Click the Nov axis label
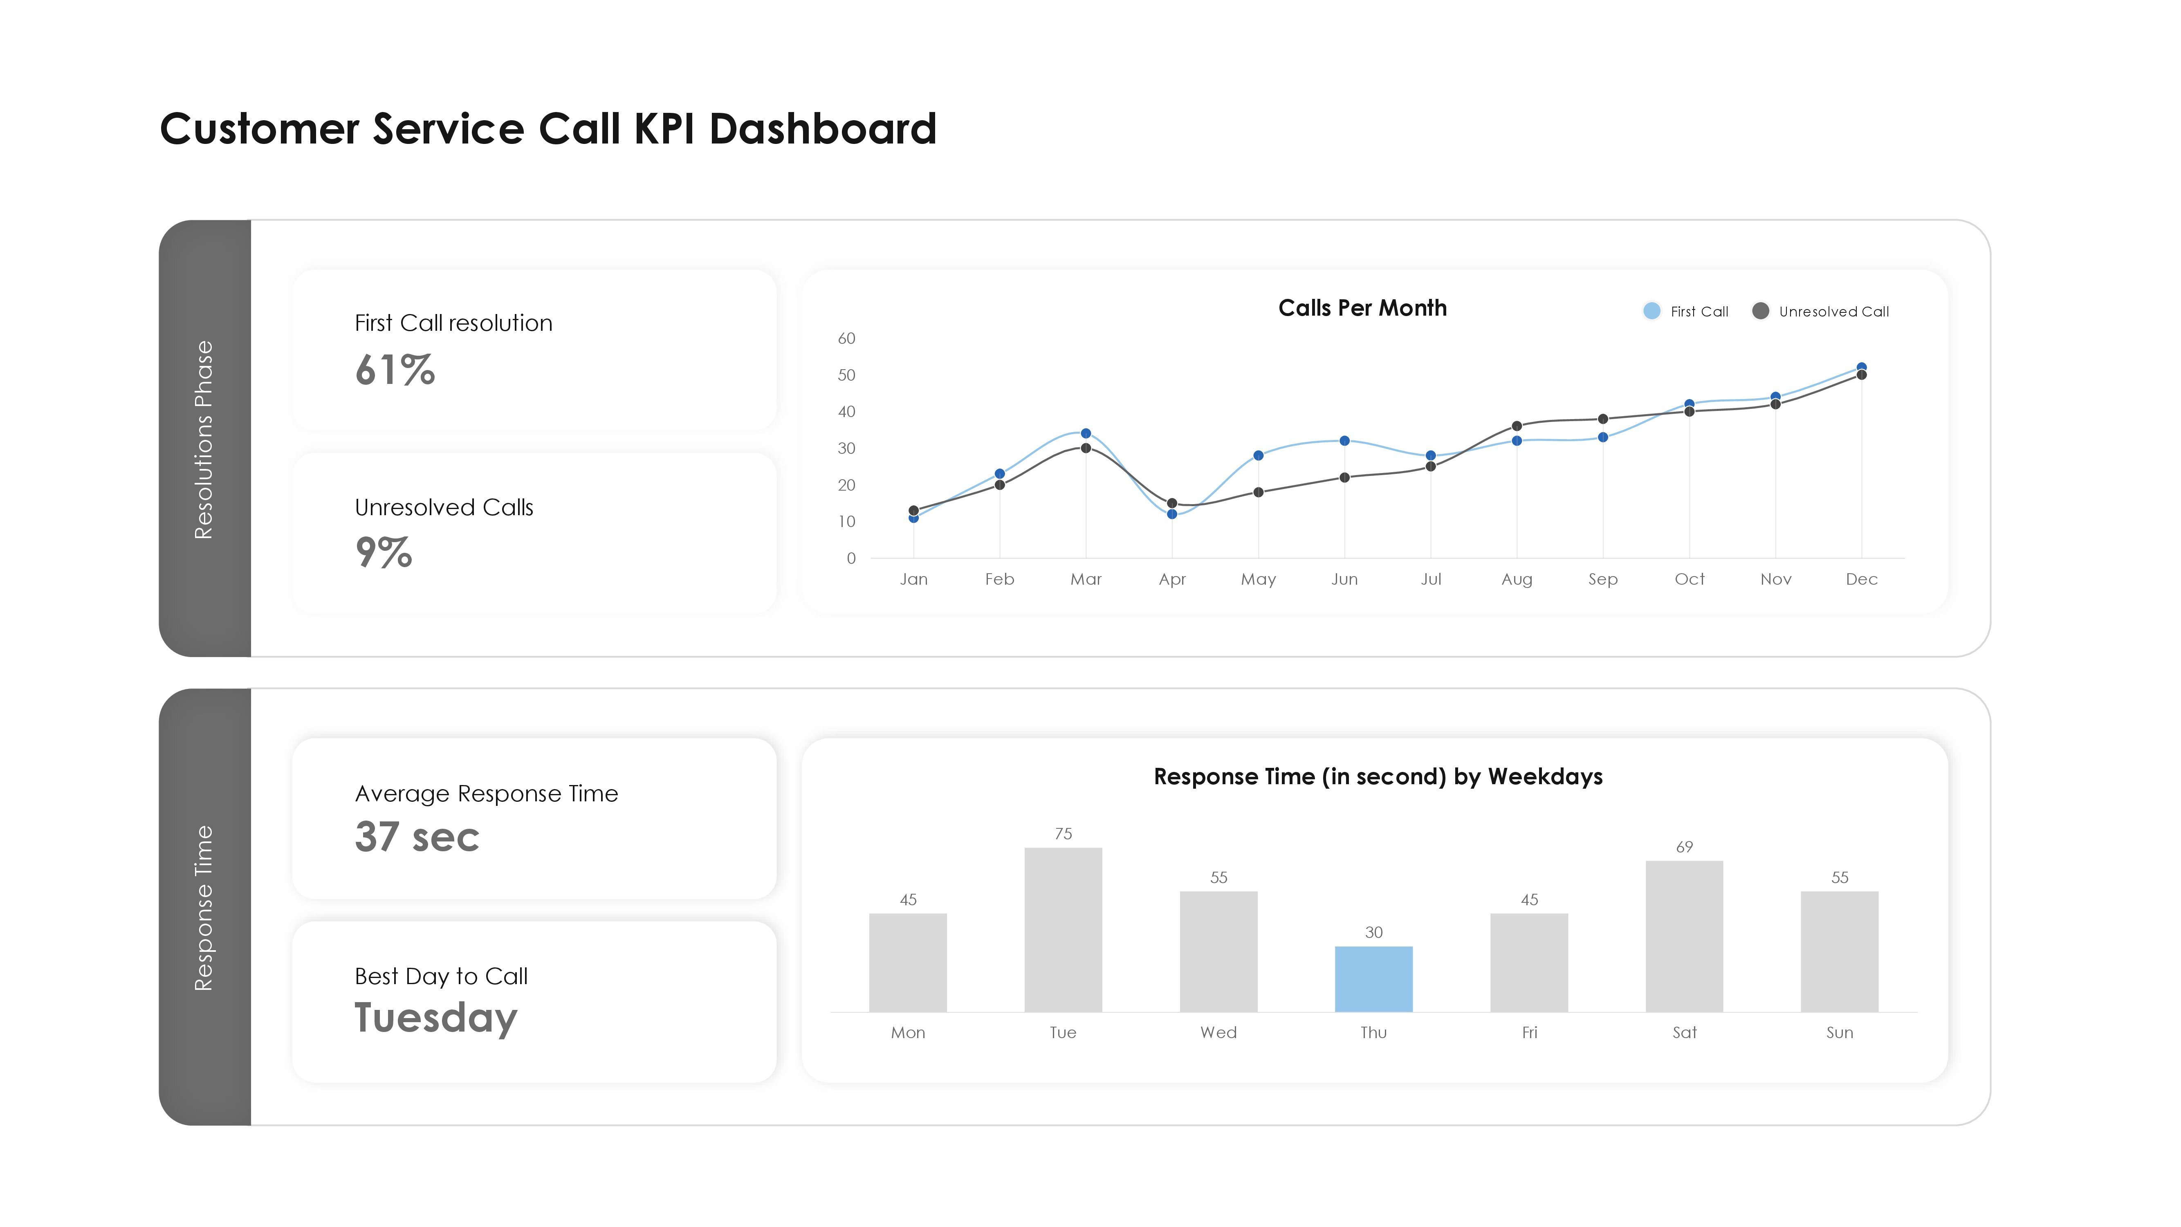 point(1775,579)
